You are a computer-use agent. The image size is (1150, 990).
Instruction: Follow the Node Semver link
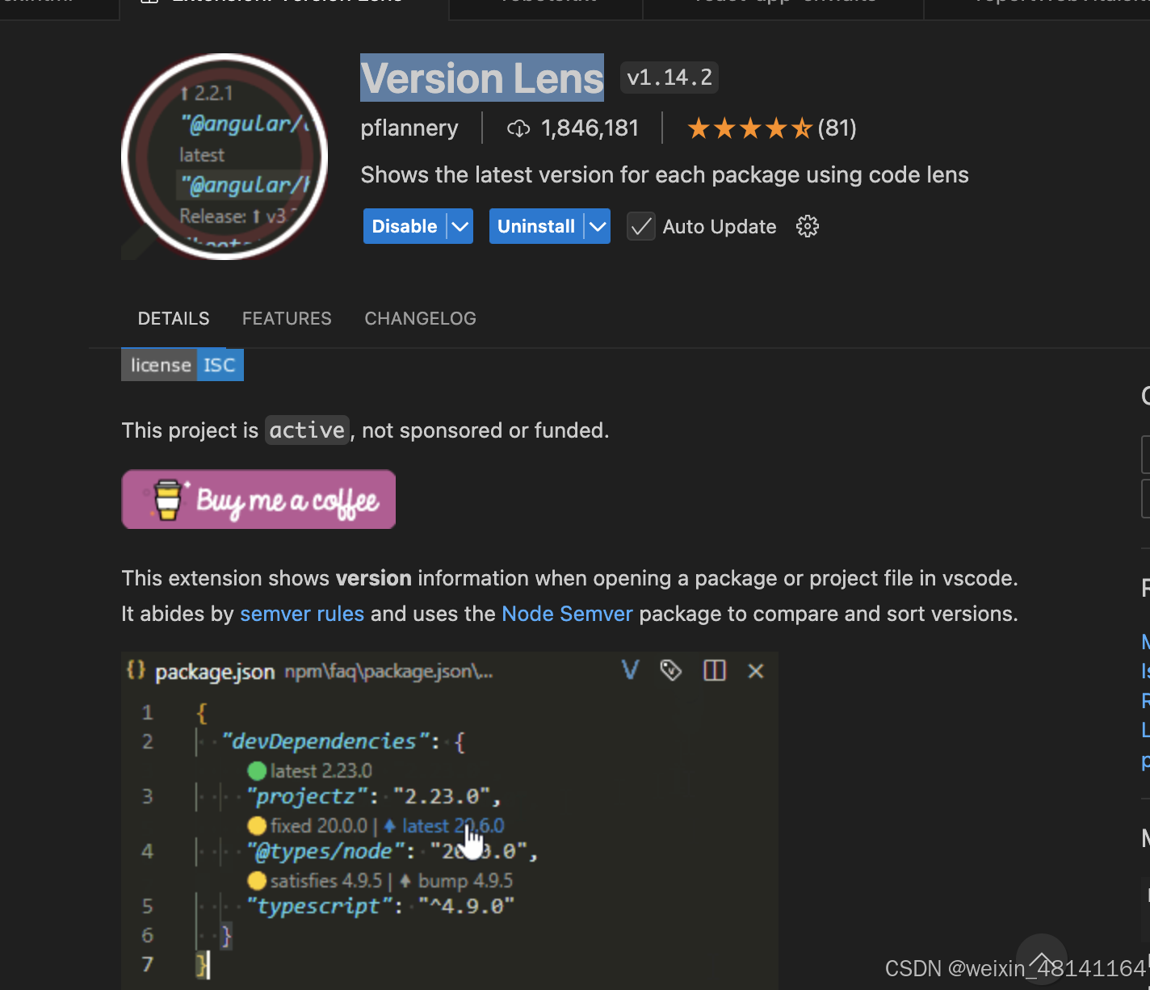pyautogui.click(x=567, y=614)
